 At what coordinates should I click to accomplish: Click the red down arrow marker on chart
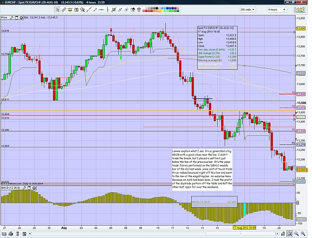[x=111, y=30]
